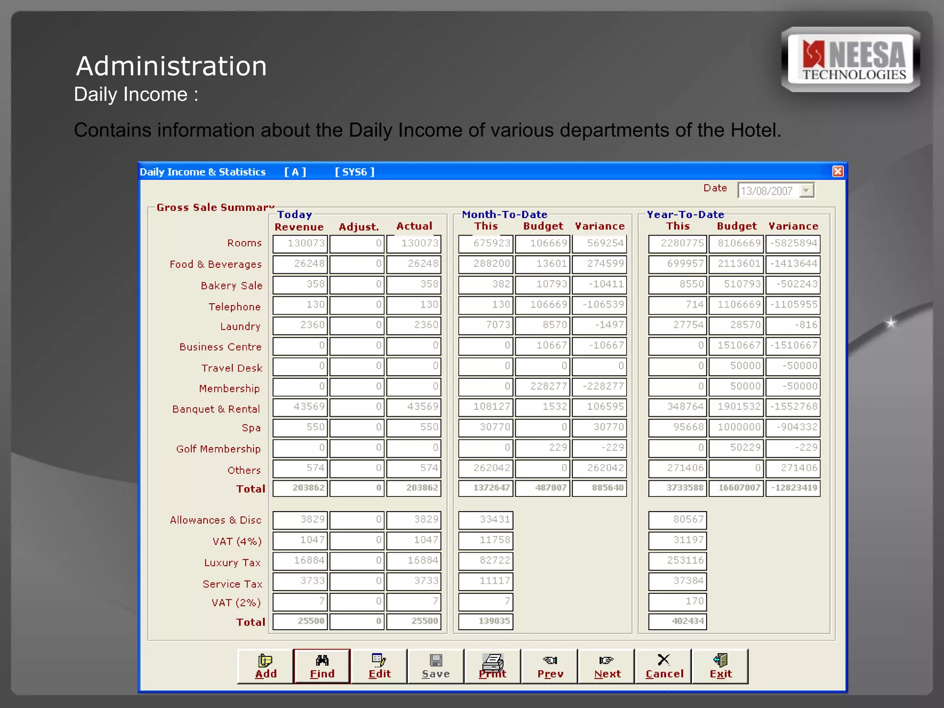Open the Date dropdown arrow
The height and width of the screenshot is (708, 944).
pyautogui.click(x=806, y=190)
